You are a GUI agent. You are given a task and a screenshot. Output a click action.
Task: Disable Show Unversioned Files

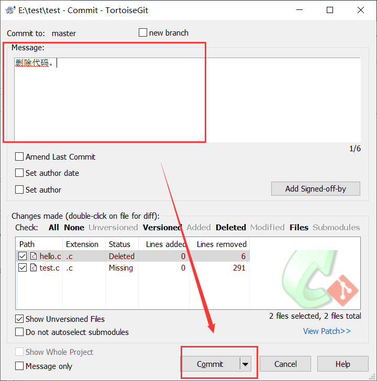tap(19, 319)
